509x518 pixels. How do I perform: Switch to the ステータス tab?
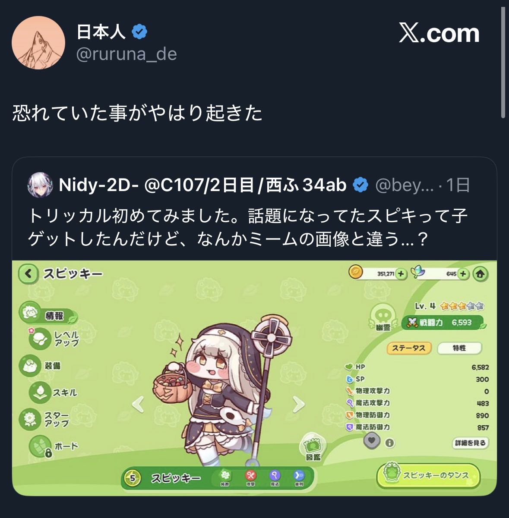[409, 348]
